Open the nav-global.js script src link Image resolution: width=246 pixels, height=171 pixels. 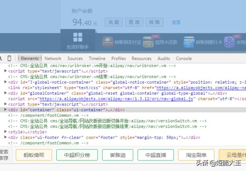(x=116, y=99)
